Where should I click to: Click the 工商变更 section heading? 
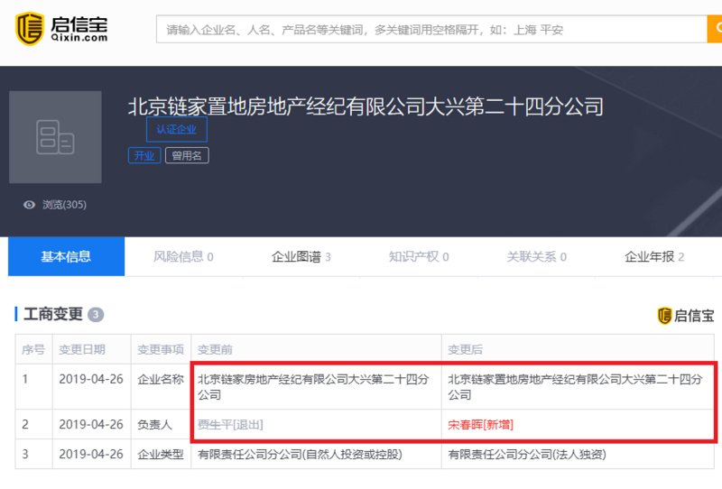[x=53, y=315]
